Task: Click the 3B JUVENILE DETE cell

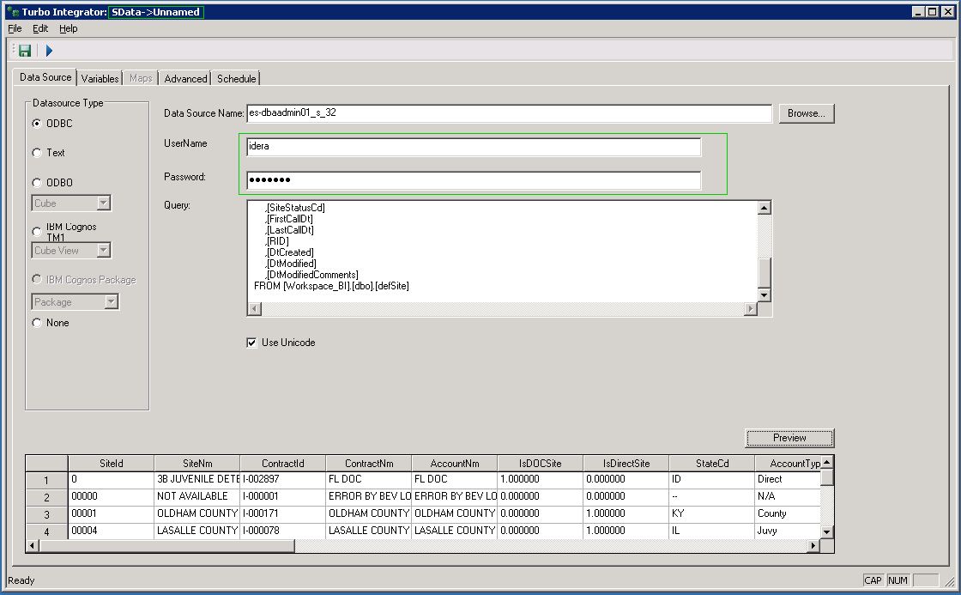Action: (197, 479)
